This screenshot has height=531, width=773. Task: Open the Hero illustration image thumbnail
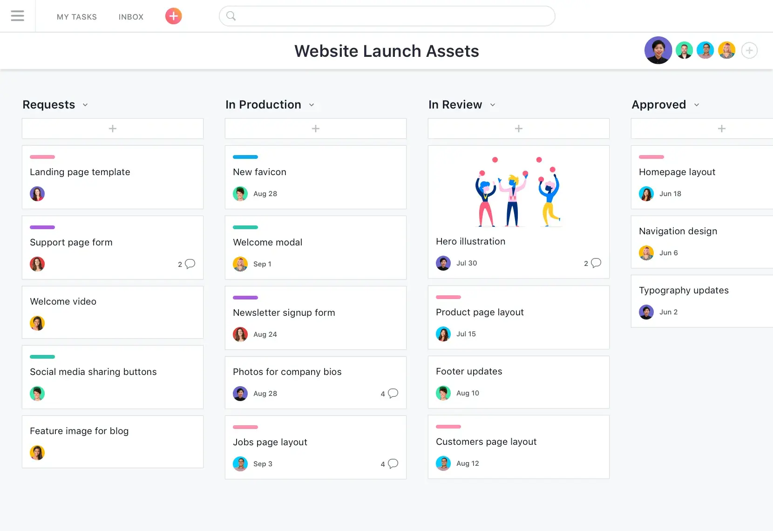tap(519, 192)
